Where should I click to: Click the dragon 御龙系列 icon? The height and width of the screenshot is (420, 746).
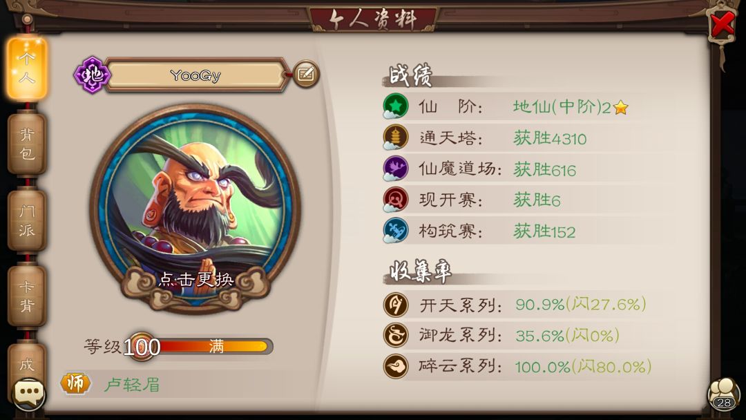pyautogui.click(x=395, y=335)
